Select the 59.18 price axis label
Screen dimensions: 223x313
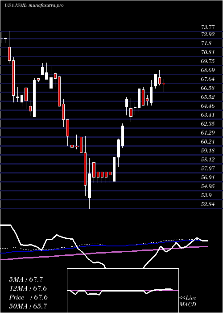[x=208, y=151]
